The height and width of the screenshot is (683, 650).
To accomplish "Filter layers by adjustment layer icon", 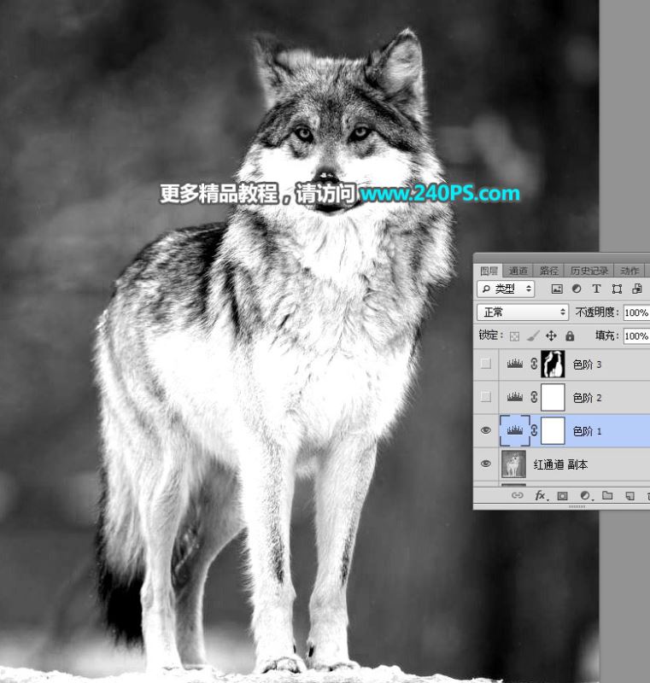I will pos(577,289).
